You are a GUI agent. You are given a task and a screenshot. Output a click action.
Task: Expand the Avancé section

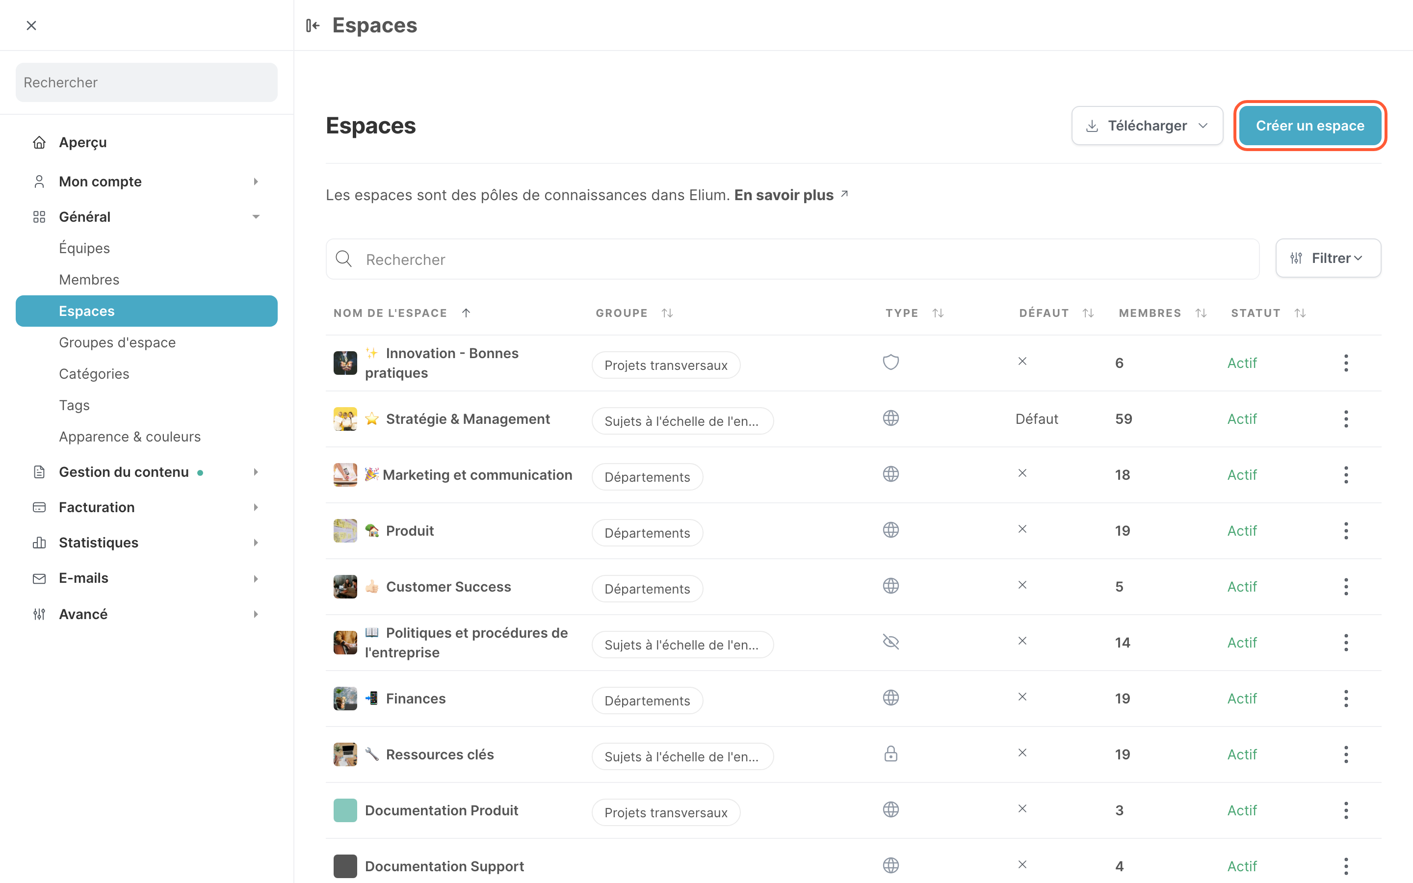point(147,614)
